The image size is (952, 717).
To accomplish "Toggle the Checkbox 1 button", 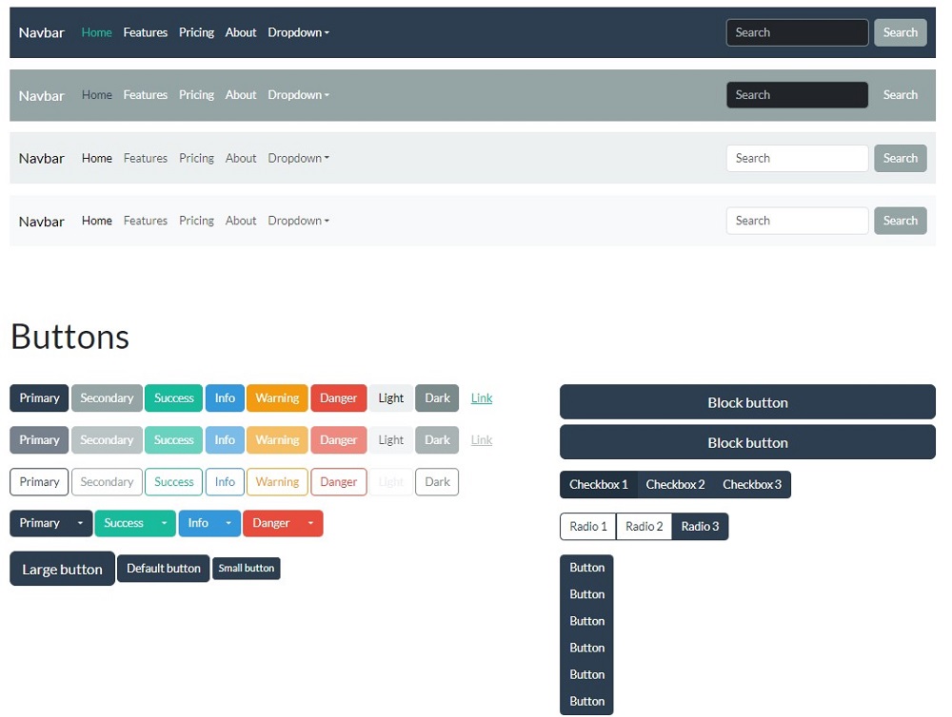I will tap(598, 485).
